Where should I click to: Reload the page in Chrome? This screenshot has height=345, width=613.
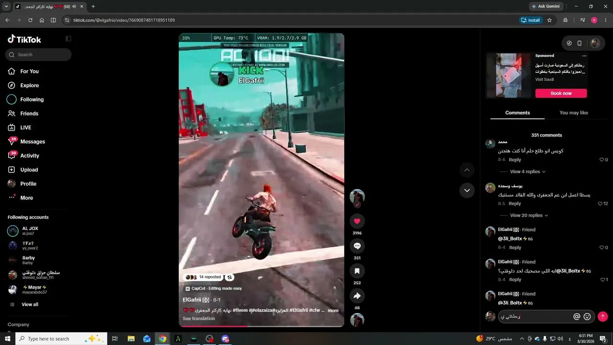point(30,20)
